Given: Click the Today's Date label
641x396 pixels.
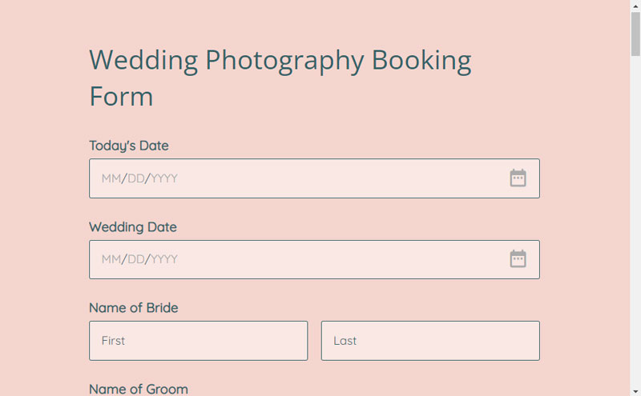Looking at the screenshot, I should point(129,146).
